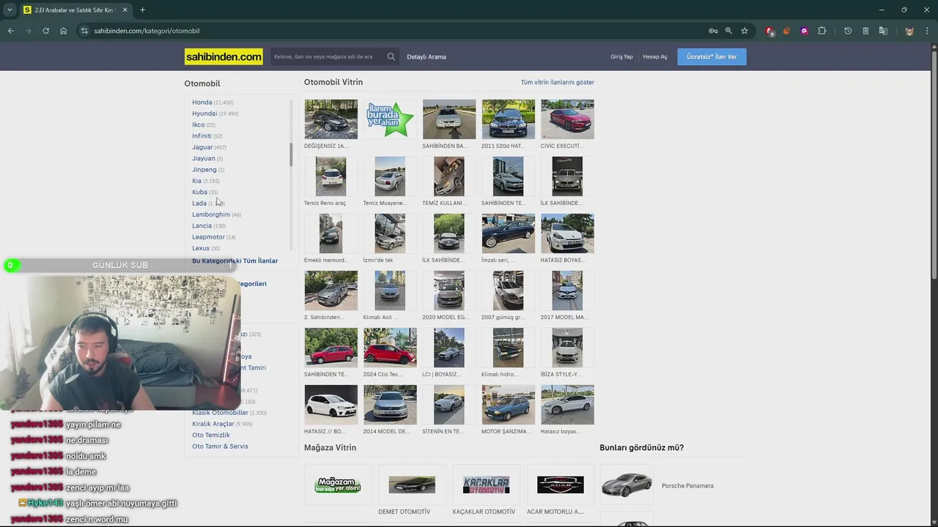This screenshot has width=938, height=527.
Task: Click the green İlanım burada yer alsın star
Action: [x=390, y=119]
